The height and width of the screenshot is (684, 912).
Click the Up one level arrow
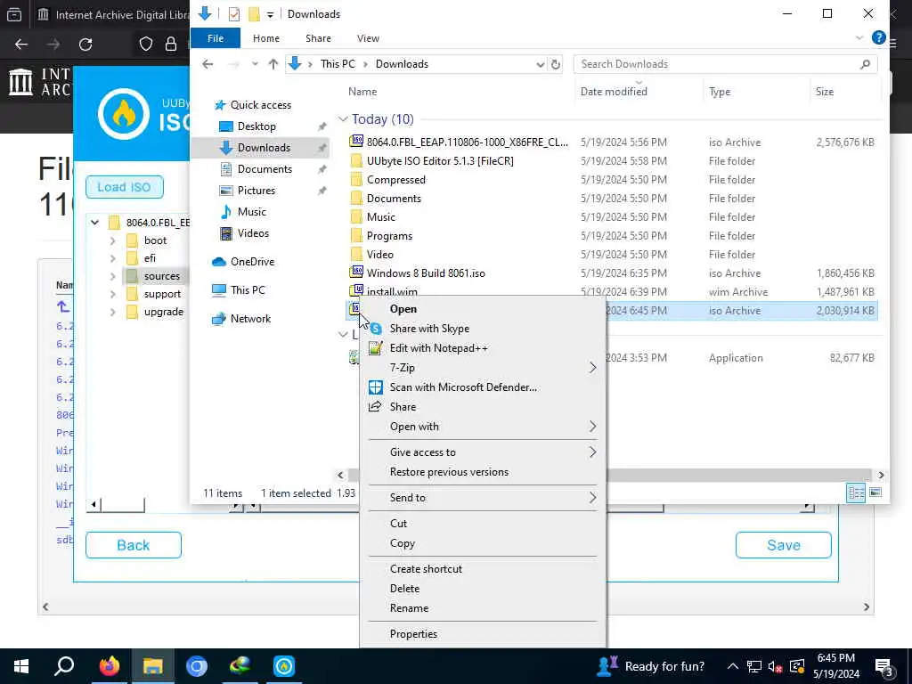pyautogui.click(x=273, y=64)
